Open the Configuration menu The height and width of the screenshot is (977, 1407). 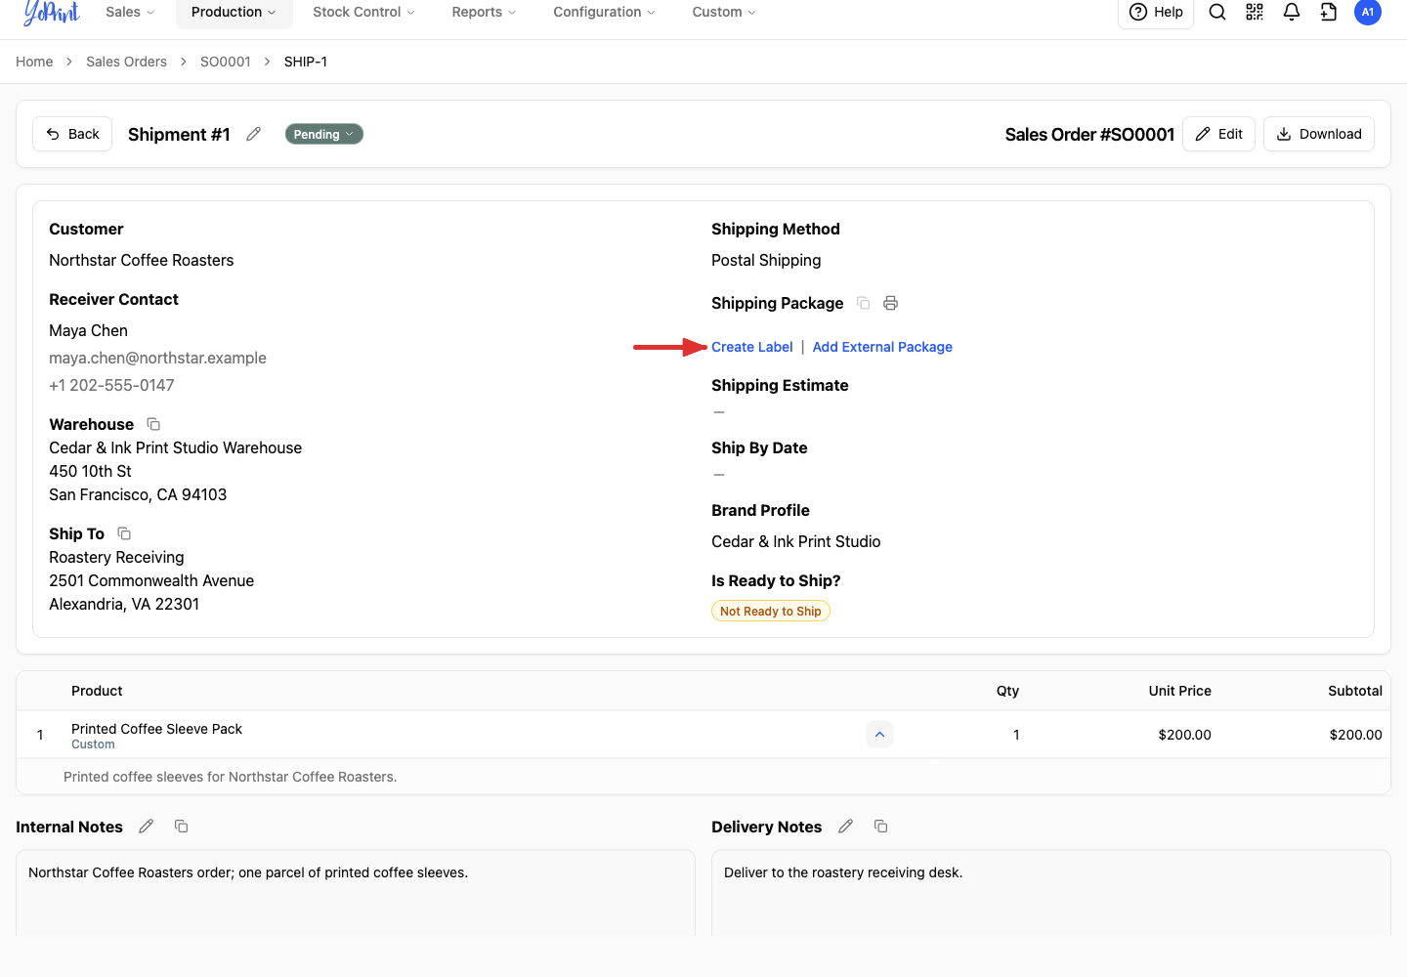604,12
